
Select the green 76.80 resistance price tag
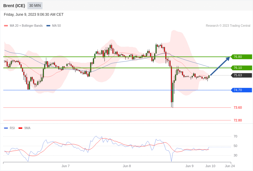coord(242,57)
